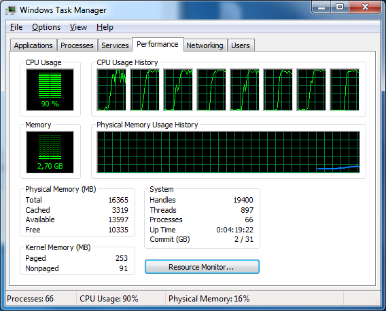Minimize the Task Manager window
Viewport: 386px width, 311px height.
click(x=321, y=7)
